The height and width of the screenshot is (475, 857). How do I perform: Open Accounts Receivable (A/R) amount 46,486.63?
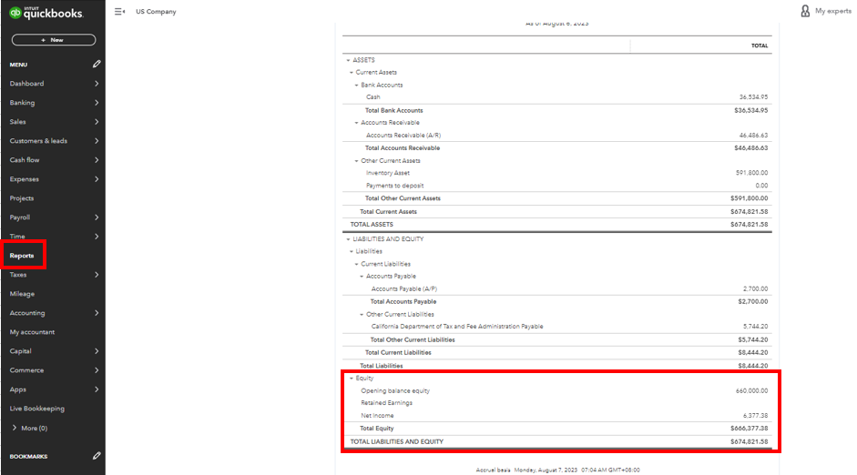[753, 136]
